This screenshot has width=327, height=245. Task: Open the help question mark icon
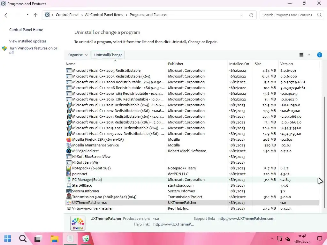click(x=319, y=55)
